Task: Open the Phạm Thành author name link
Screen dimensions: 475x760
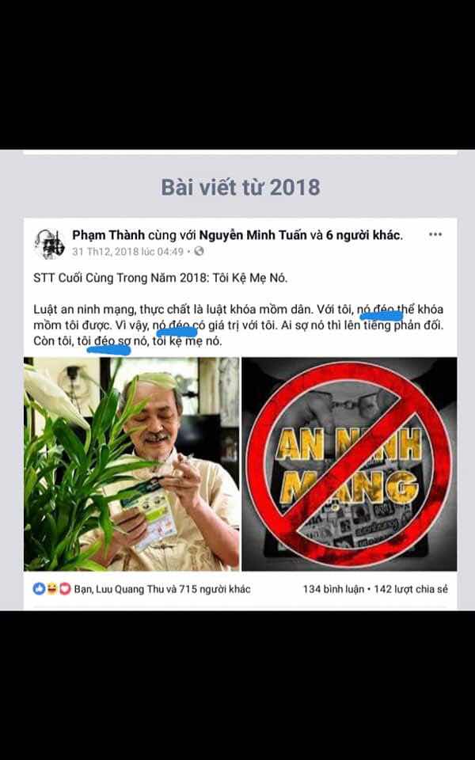Action: [x=108, y=235]
